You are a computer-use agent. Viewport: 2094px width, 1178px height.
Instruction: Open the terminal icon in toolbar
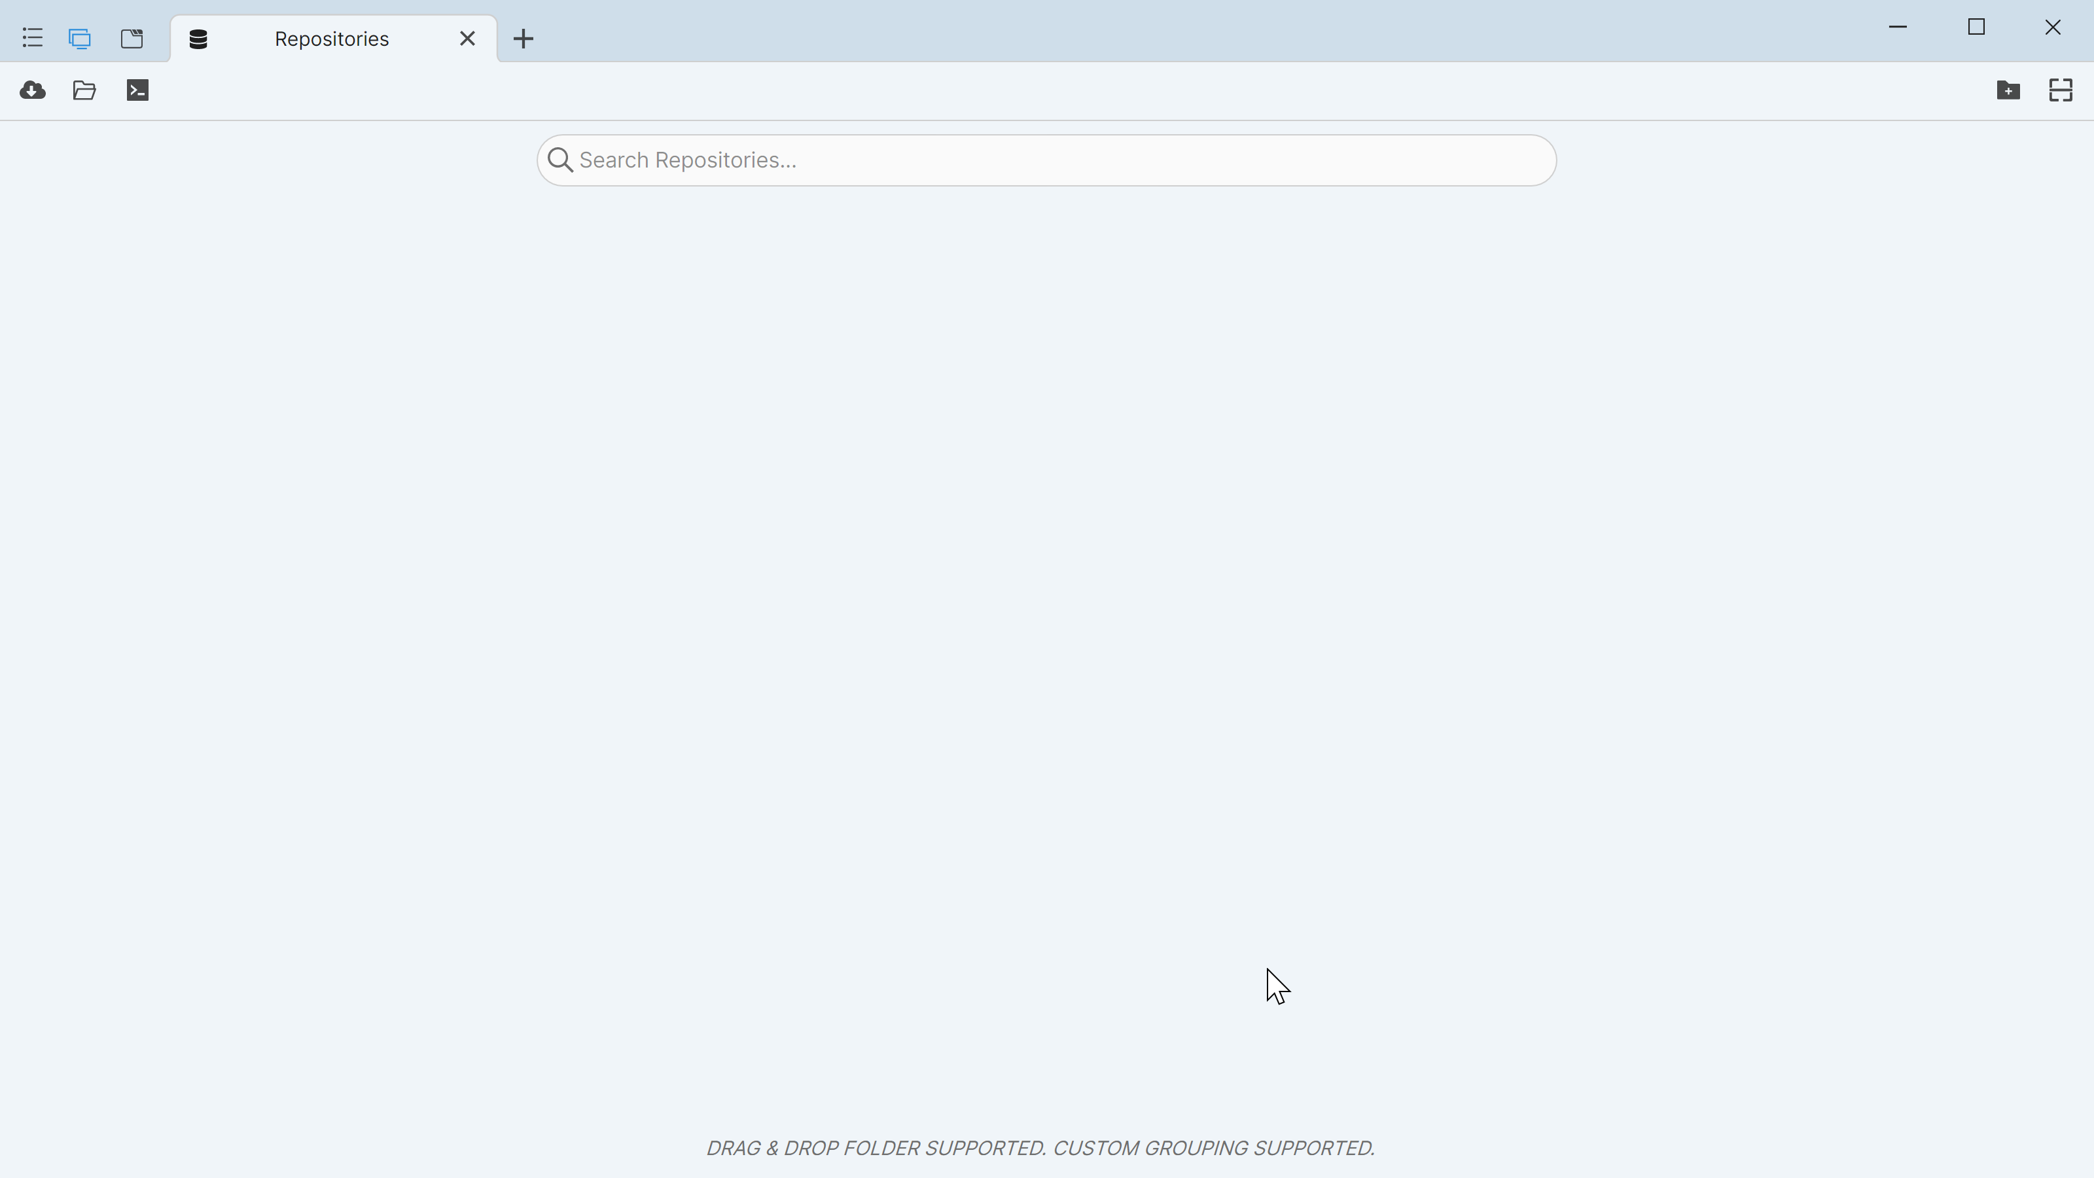tap(137, 90)
